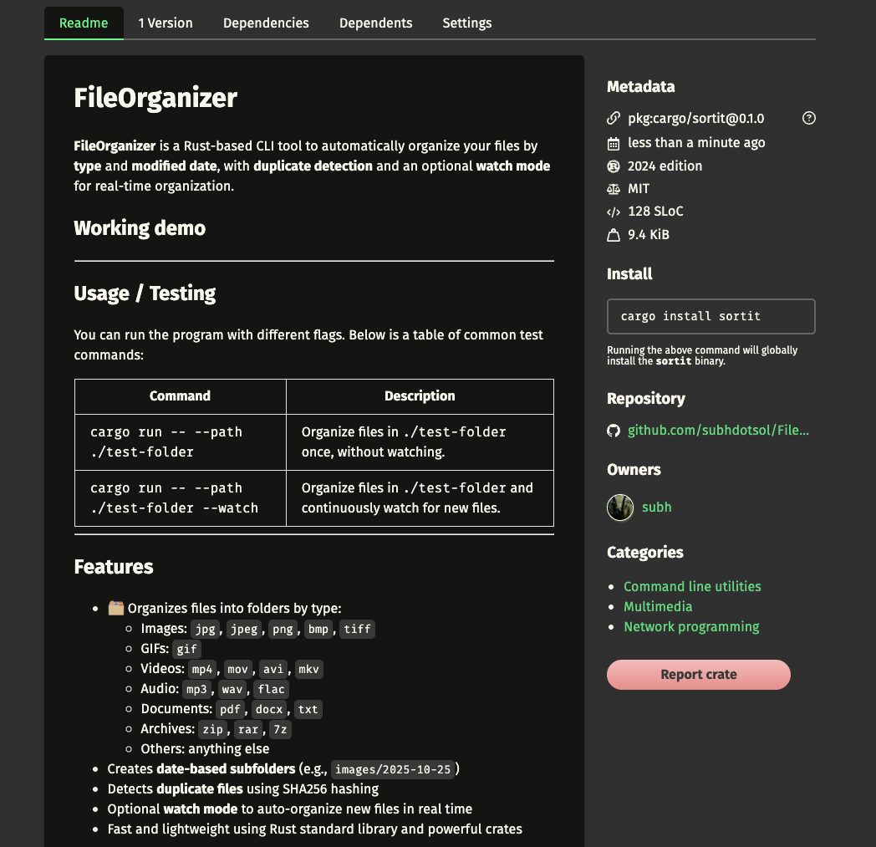Image resolution: width=876 pixels, height=847 pixels.
Task: Click the help question mark icon beside package URL
Action: tap(808, 119)
